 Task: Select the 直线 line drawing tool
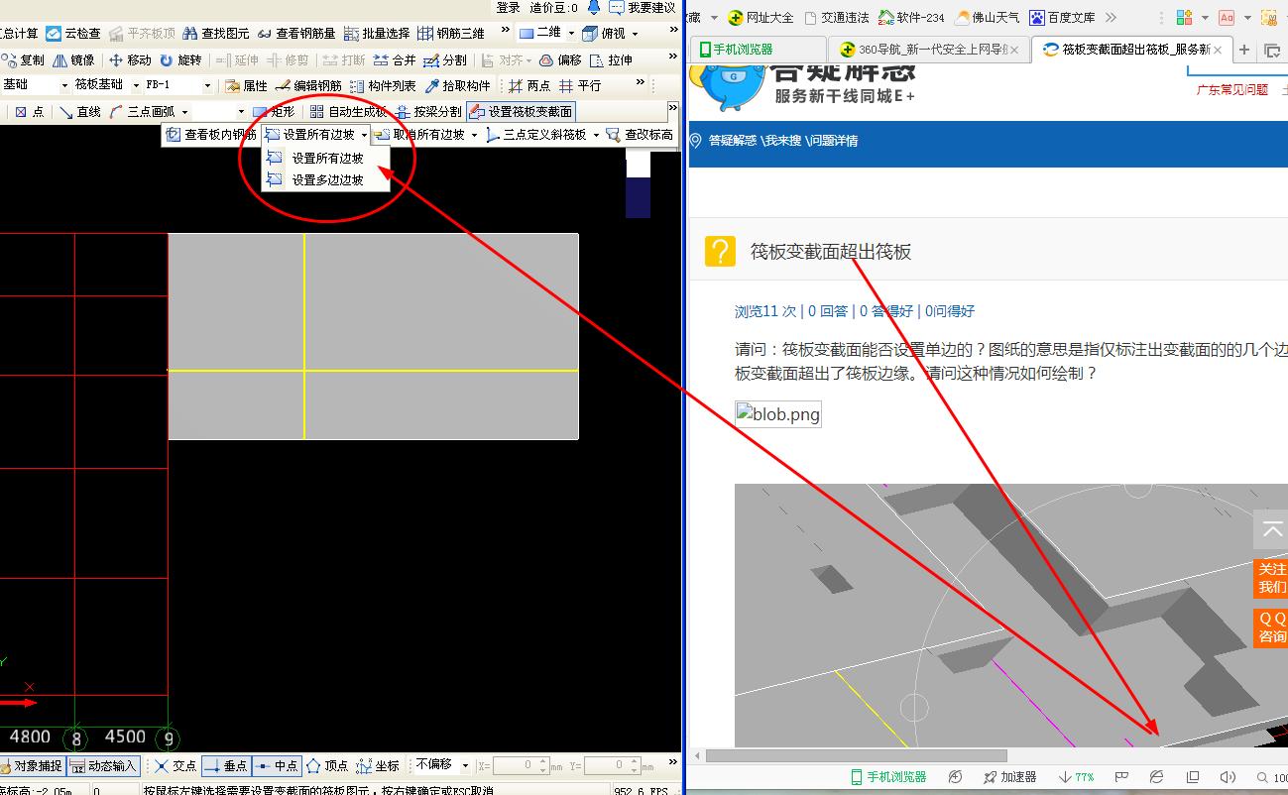click(x=79, y=112)
